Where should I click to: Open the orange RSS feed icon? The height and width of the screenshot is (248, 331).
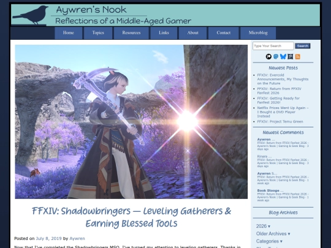pyautogui.click(x=297, y=56)
